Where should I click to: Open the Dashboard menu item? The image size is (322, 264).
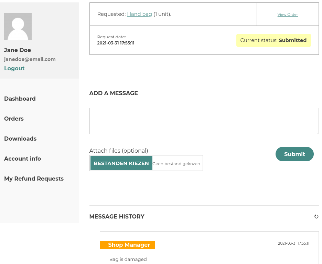coord(20,99)
